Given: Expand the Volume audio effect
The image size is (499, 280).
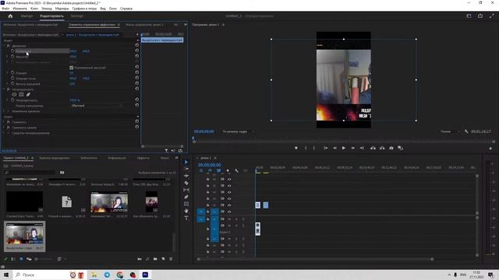Looking at the screenshot, I should [x=5, y=122].
